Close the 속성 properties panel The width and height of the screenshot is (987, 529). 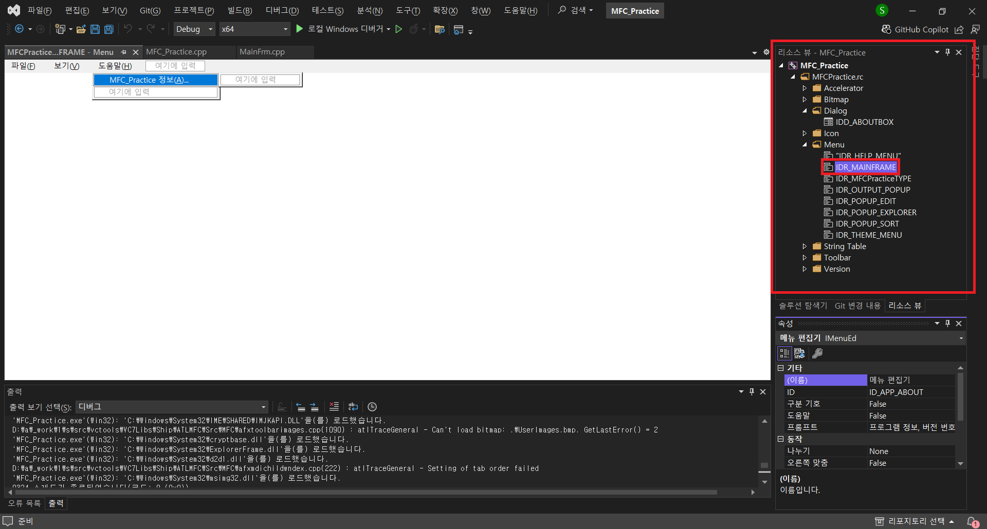[x=959, y=324]
